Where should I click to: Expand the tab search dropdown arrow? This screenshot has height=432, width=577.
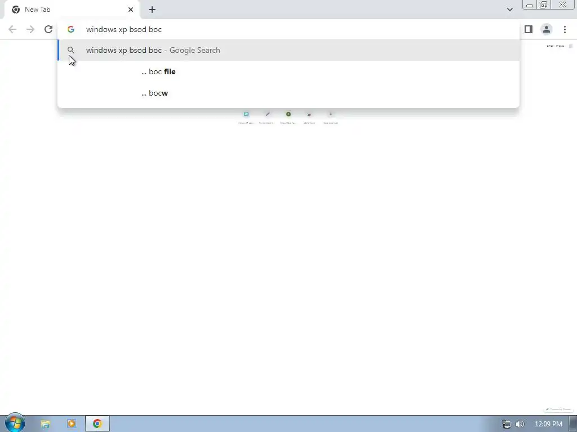coord(509,10)
